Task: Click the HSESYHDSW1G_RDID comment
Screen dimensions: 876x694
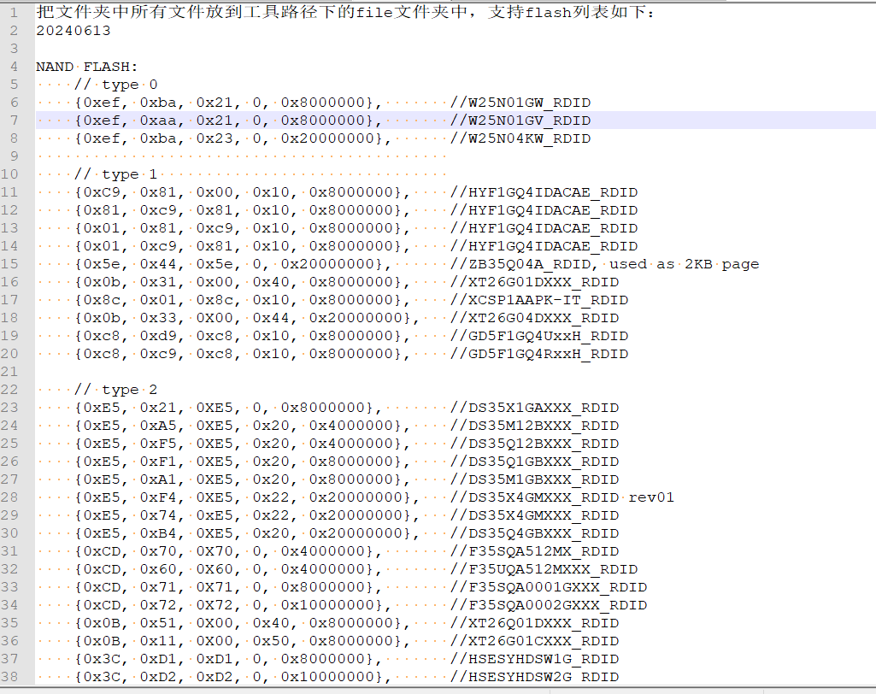Action: pos(534,659)
